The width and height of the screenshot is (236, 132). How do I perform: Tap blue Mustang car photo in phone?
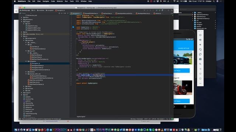[183, 58]
